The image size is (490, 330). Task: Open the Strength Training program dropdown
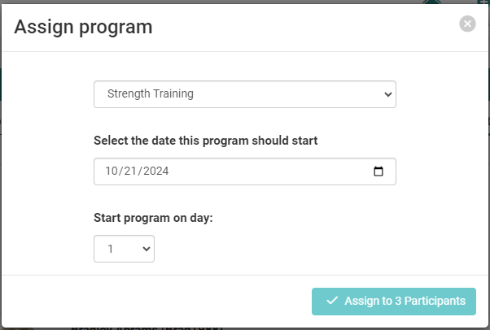click(x=244, y=94)
